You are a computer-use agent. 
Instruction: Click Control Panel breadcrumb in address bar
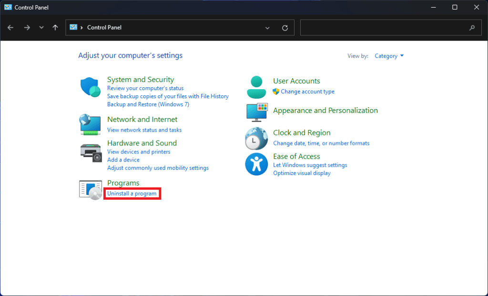(x=104, y=28)
